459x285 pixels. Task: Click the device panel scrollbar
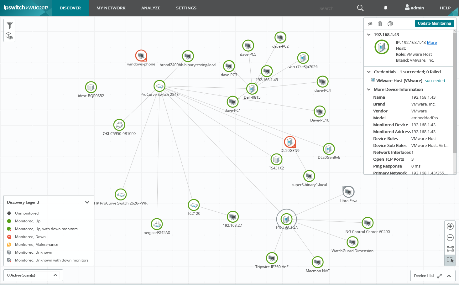455,92
